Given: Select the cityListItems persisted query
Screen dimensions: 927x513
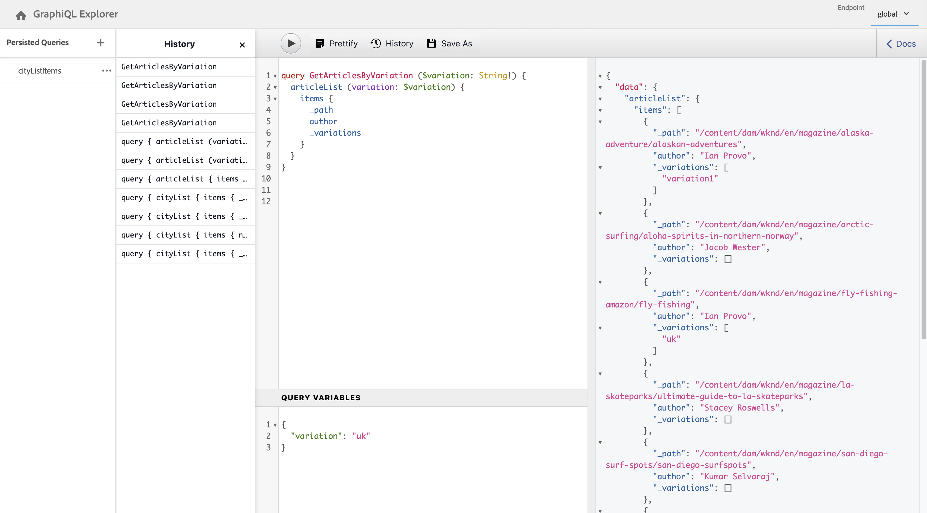Looking at the screenshot, I should click(40, 71).
